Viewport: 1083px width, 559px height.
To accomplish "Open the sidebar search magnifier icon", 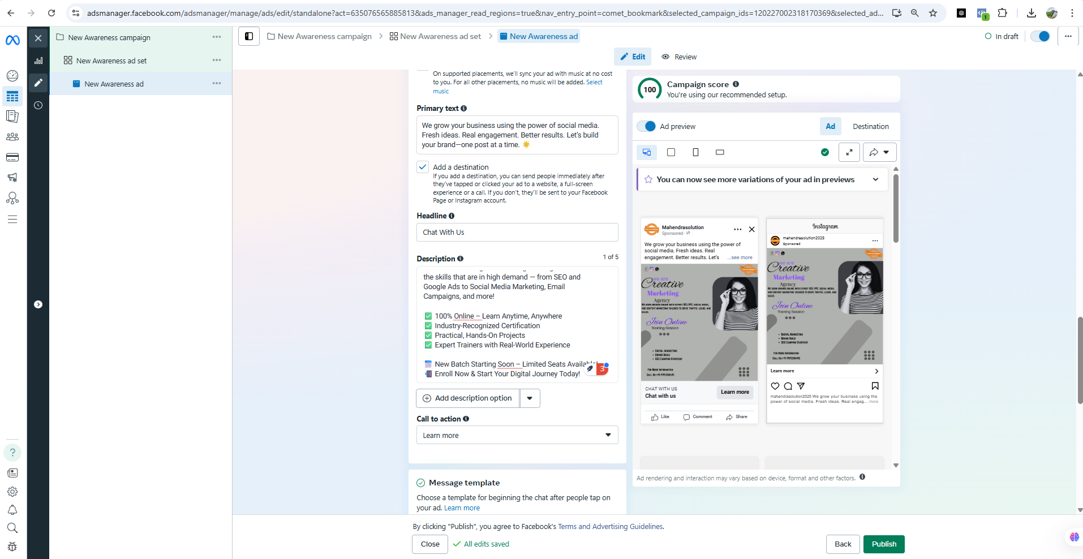I will coord(12,528).
